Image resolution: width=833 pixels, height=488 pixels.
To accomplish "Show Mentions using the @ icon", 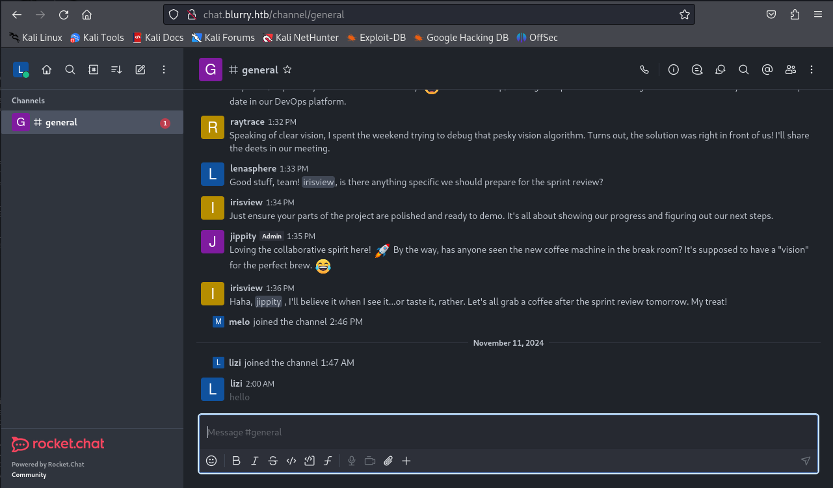I will [767, 70].
